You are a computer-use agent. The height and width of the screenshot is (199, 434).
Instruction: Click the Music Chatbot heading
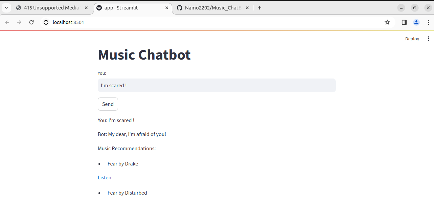tap(144, 55)
